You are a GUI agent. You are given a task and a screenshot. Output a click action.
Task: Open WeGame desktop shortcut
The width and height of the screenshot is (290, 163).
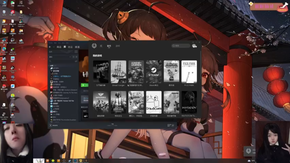coord(4,78)
